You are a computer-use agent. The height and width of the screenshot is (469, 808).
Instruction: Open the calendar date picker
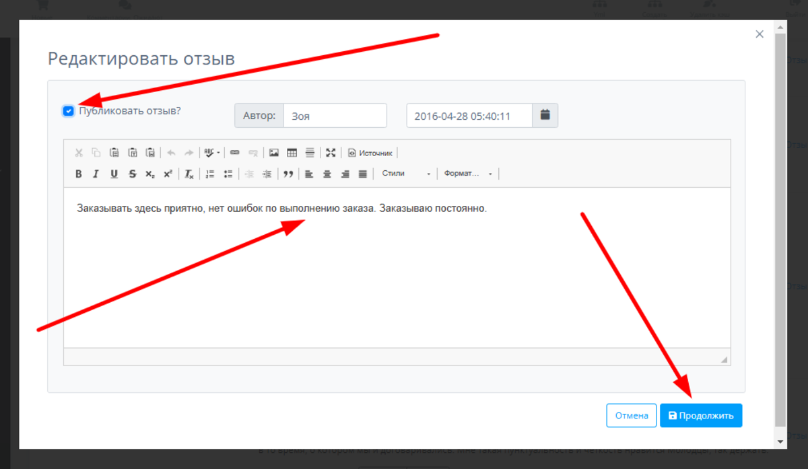(545, 115)
